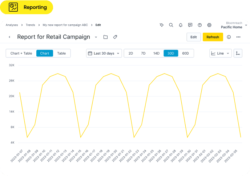
Task: Click the yellow Refresh button
Action: 213,37
